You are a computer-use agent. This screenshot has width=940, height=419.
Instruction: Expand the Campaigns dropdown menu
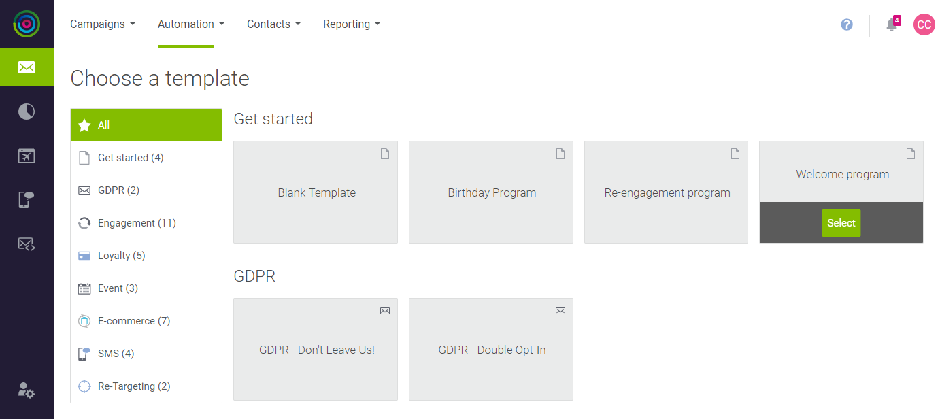click(103, 24)
